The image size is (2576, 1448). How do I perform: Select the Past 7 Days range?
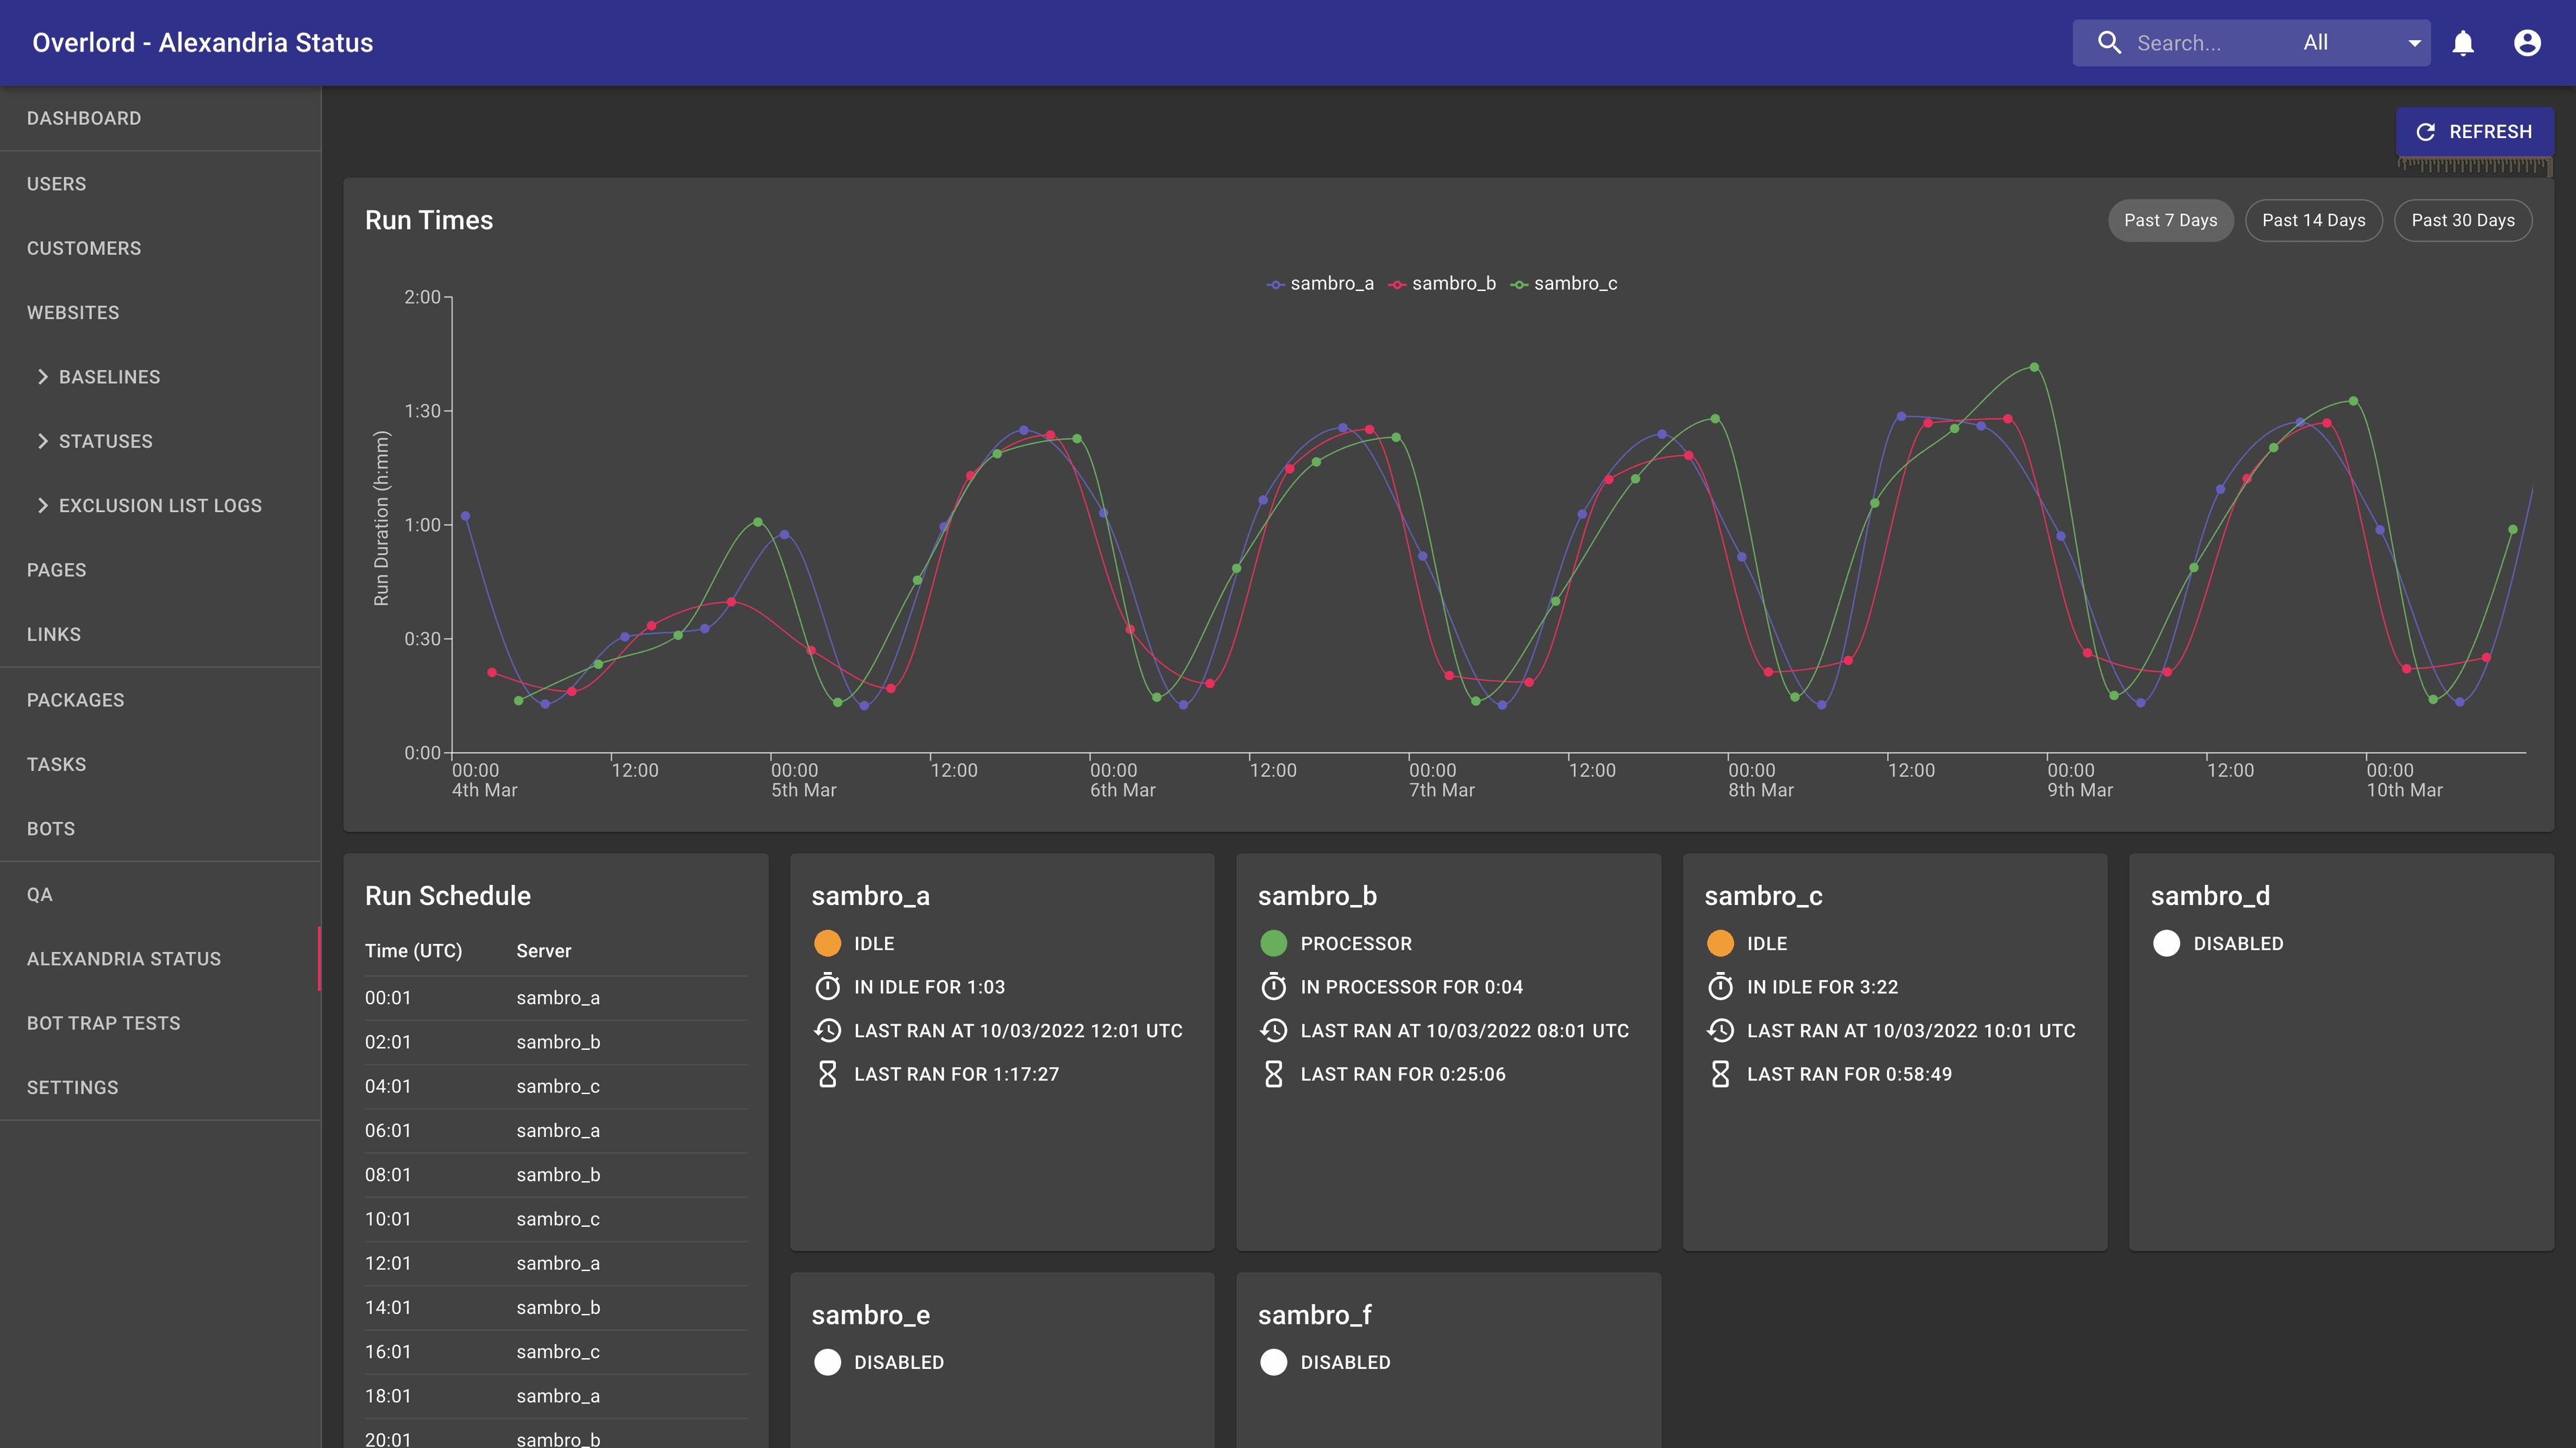2170,221
